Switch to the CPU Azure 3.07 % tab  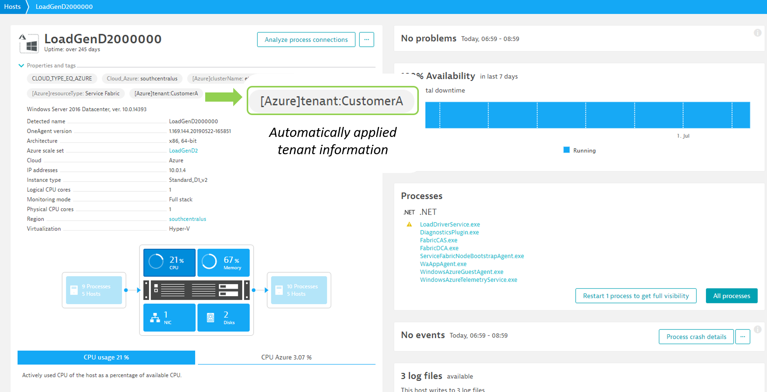pyautogui.click(x=286, y=357)
